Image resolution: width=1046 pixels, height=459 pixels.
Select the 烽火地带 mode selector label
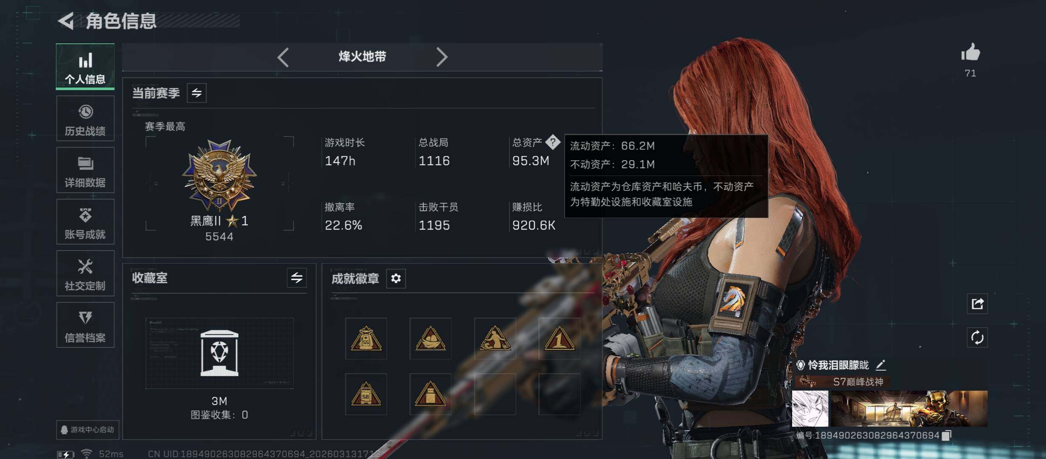362,57
